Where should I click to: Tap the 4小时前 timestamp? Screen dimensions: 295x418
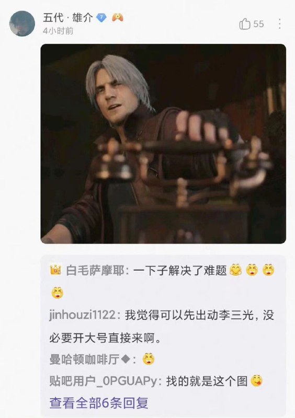coord(58,31)
